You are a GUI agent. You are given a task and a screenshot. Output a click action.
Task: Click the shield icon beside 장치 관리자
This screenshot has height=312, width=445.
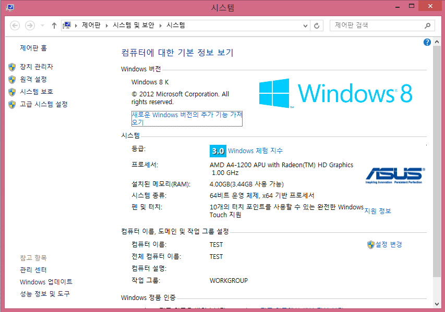click(12, 67)
